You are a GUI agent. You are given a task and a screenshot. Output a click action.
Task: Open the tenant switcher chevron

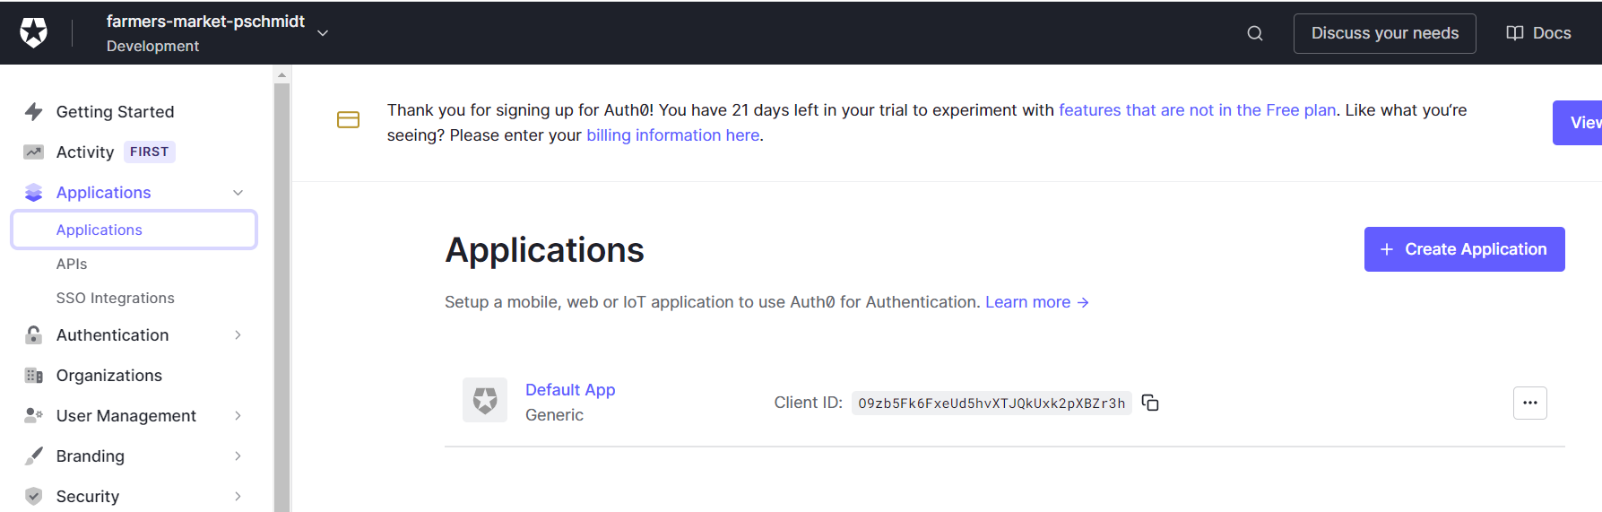323,33
